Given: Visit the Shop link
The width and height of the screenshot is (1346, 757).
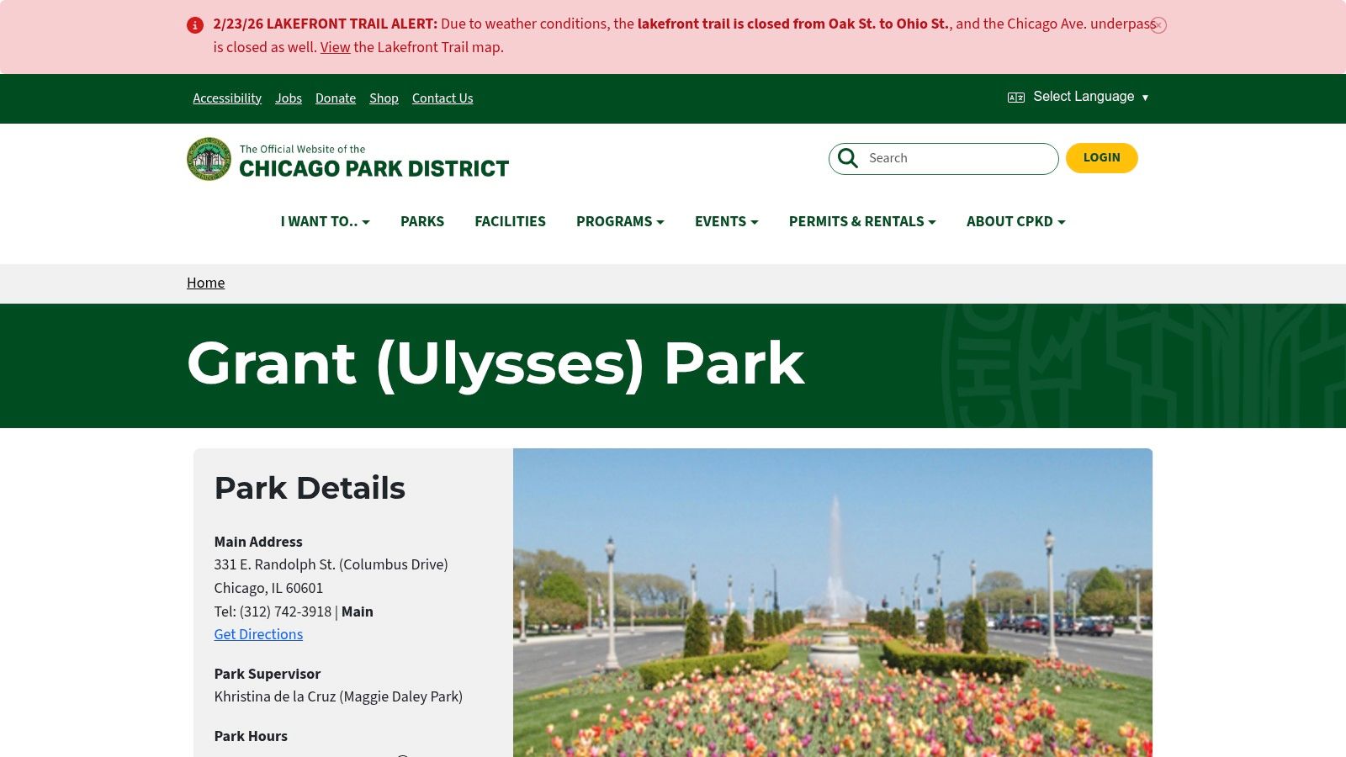Looking at the screenshot, I should point(384,98).
